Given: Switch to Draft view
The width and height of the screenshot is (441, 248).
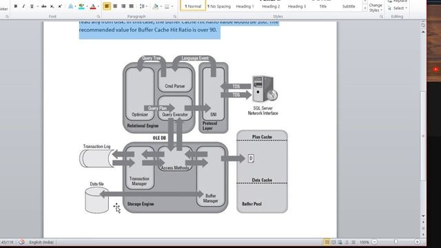Looking at the screenshot, I should point(353,242).
